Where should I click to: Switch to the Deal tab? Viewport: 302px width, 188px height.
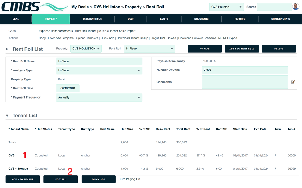point(16,19)
